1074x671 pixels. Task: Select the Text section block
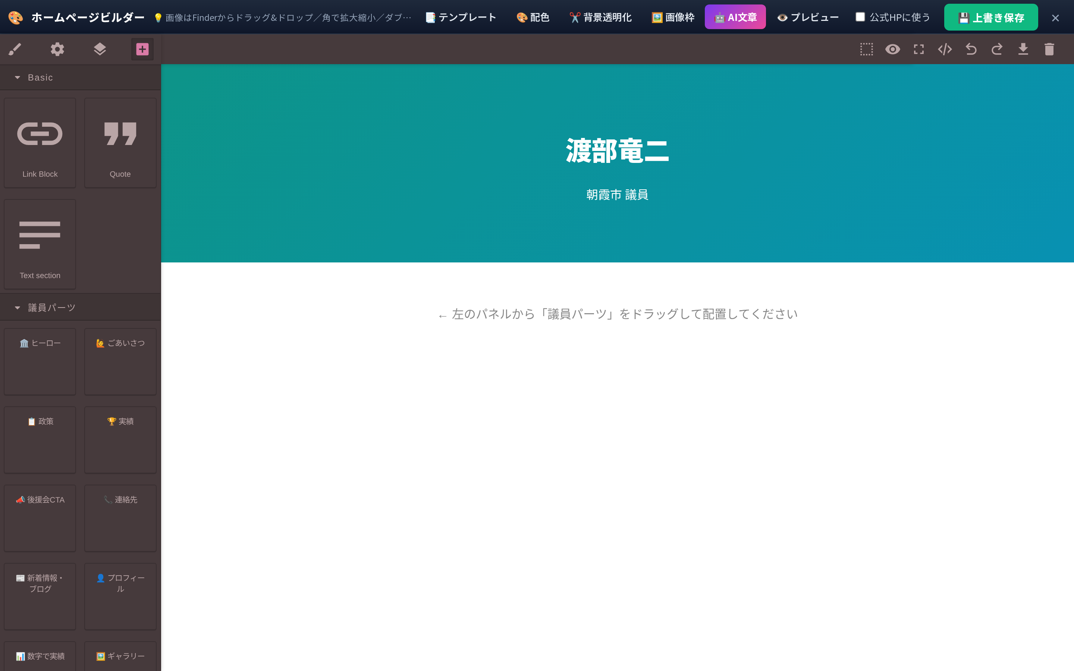tap(40, 244)
